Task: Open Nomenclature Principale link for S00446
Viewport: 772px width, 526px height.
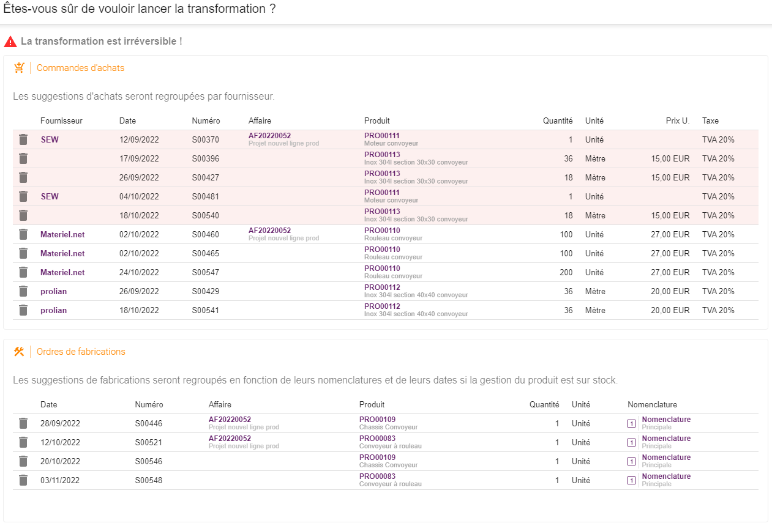Action: tap(666, 423)
